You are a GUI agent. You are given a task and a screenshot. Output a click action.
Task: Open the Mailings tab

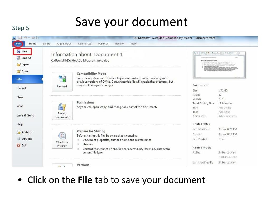[x=103, y=44]
